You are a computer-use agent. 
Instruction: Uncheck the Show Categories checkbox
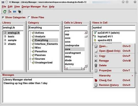click(3, 17)
